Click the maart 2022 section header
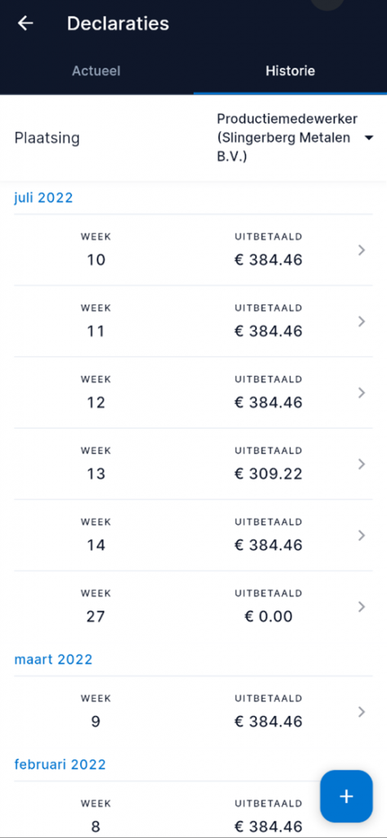Screen dimensions: 387x838 53,660
